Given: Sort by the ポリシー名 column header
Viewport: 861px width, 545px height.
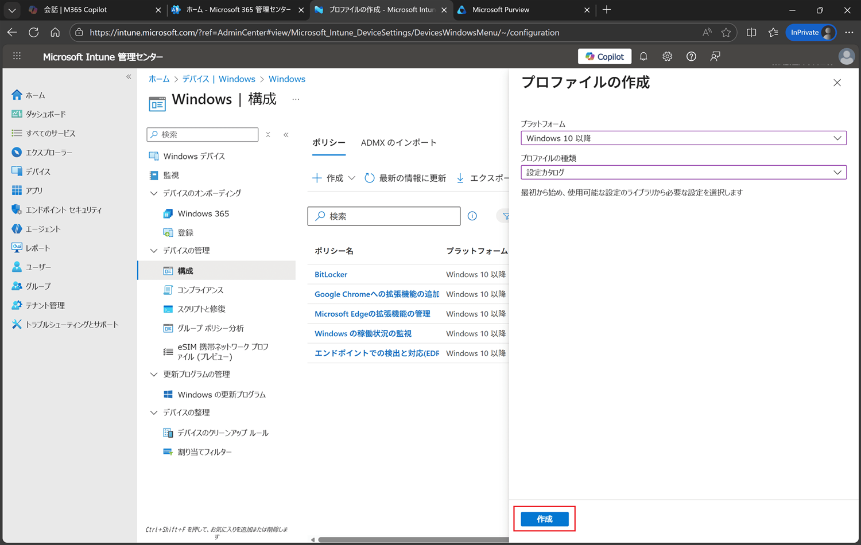Looking at the screenshot, I should coord(334,251).
